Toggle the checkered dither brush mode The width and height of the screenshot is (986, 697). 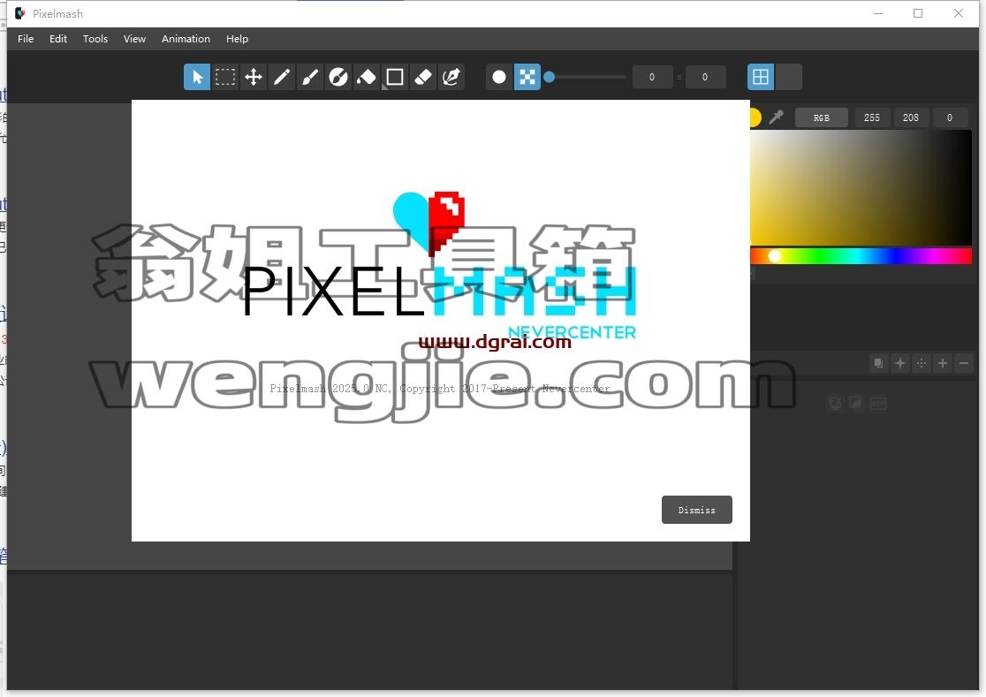527,77
